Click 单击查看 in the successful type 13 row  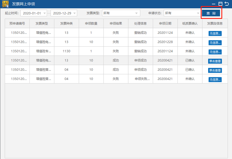[215, 61]
